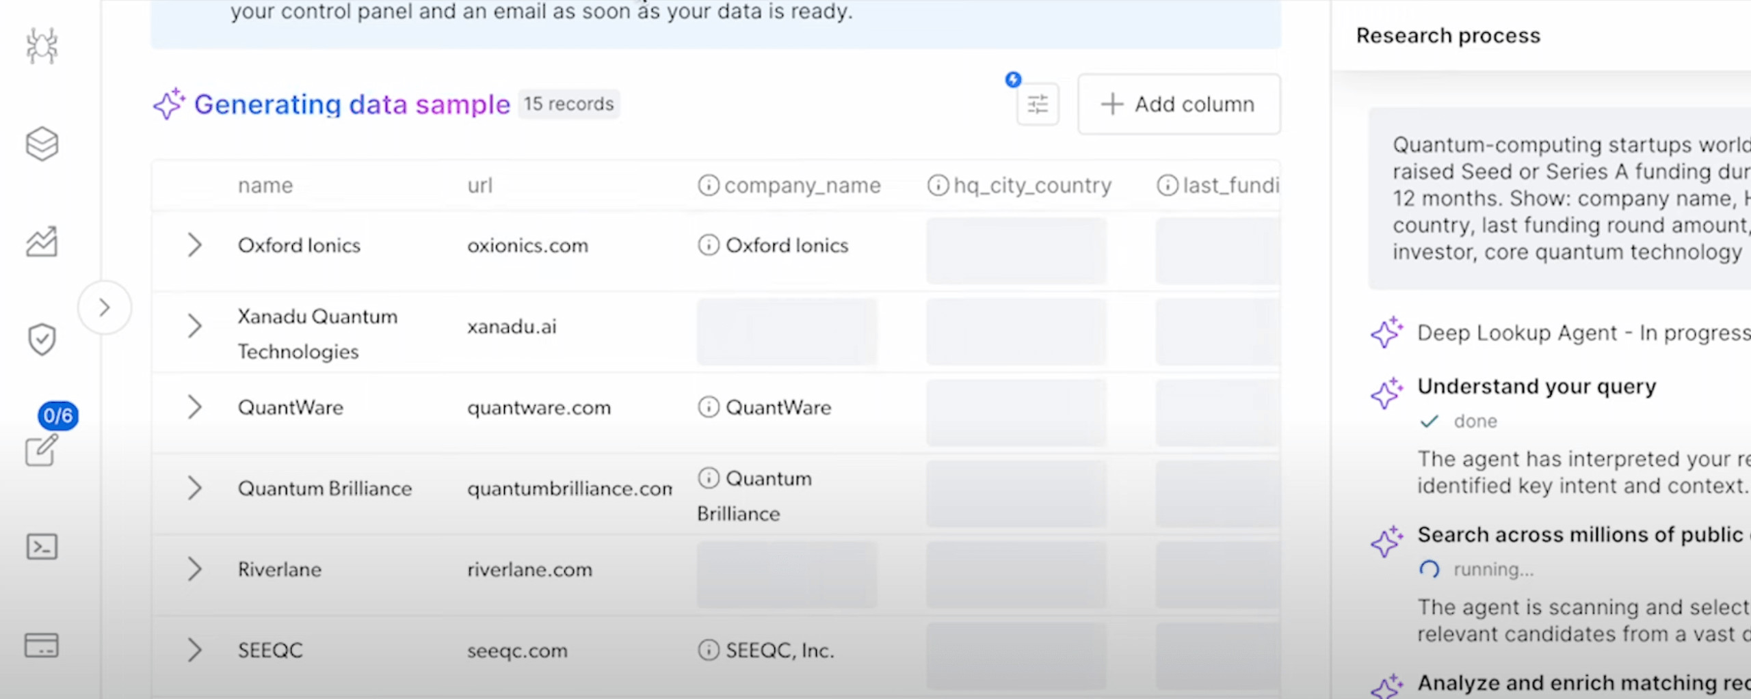Click the name column header
The width and height of the screenshot is (1751, 699).
pyautogui.click(x=265, y=185)
